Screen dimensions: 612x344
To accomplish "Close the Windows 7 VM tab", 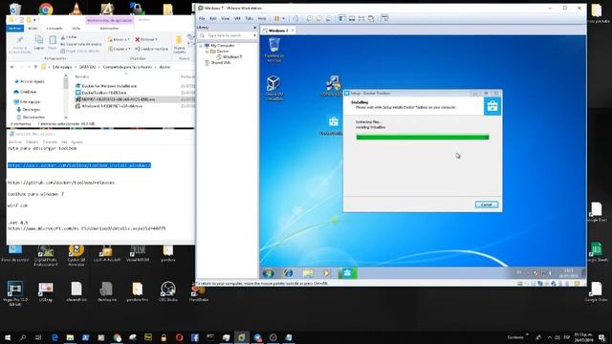I will point(293,31).
